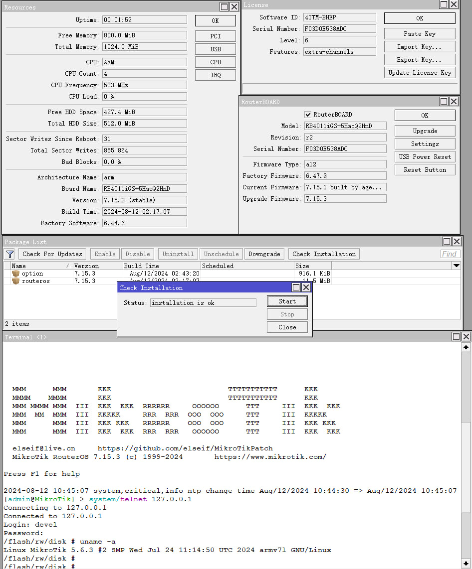Select the option package icon

pyautogui.click(x=16, y=274)
